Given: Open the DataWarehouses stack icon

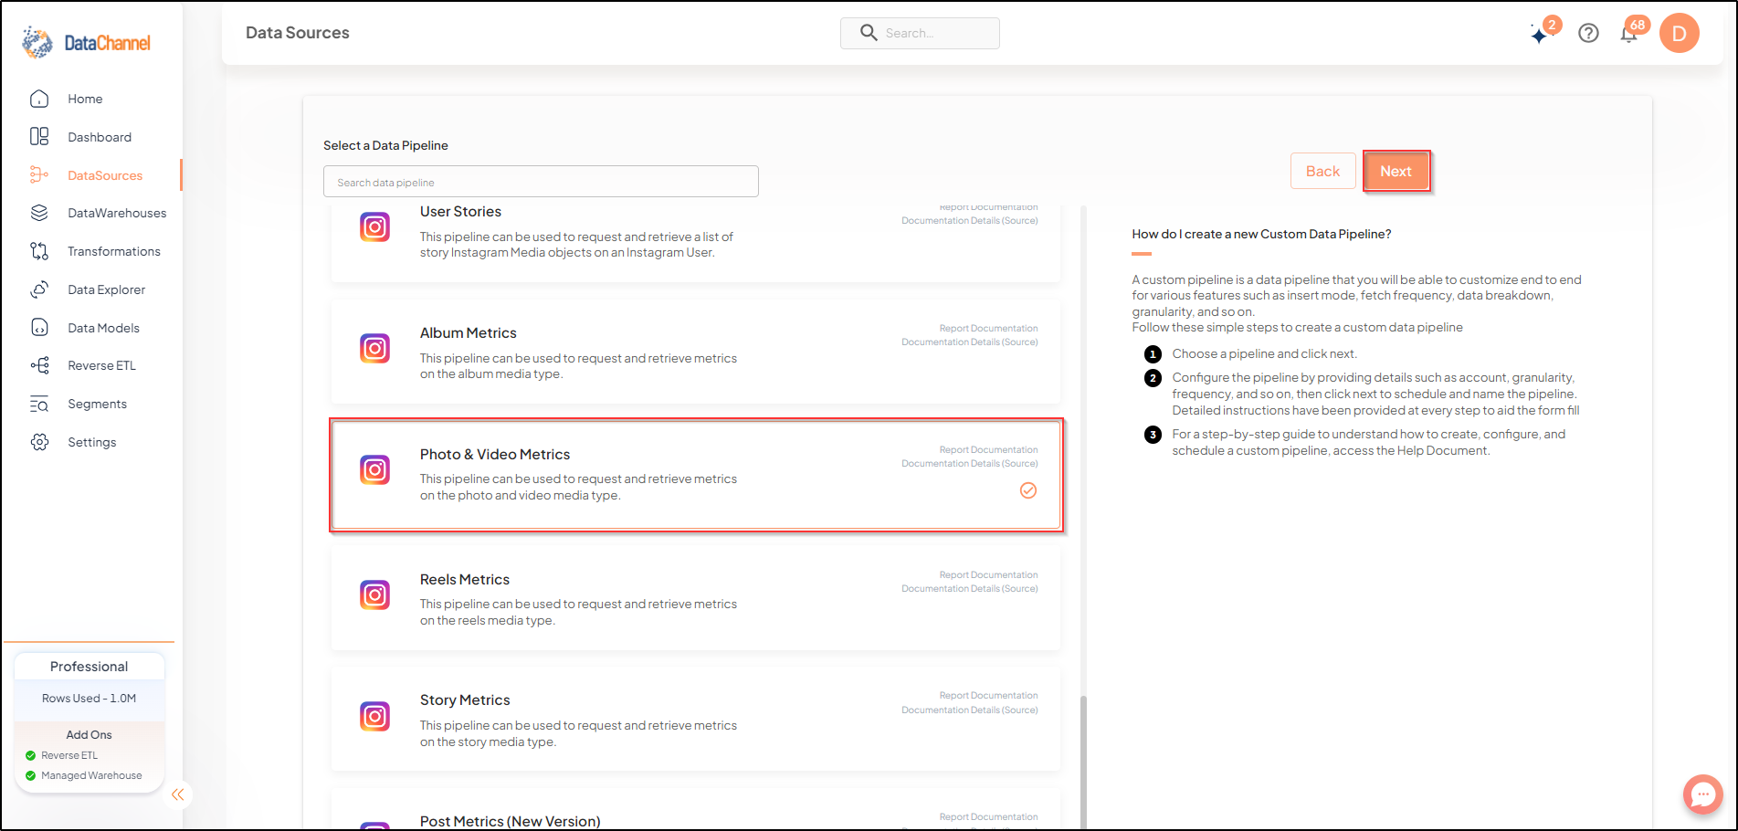Looking at the screenshot, I should click(39, 213).
